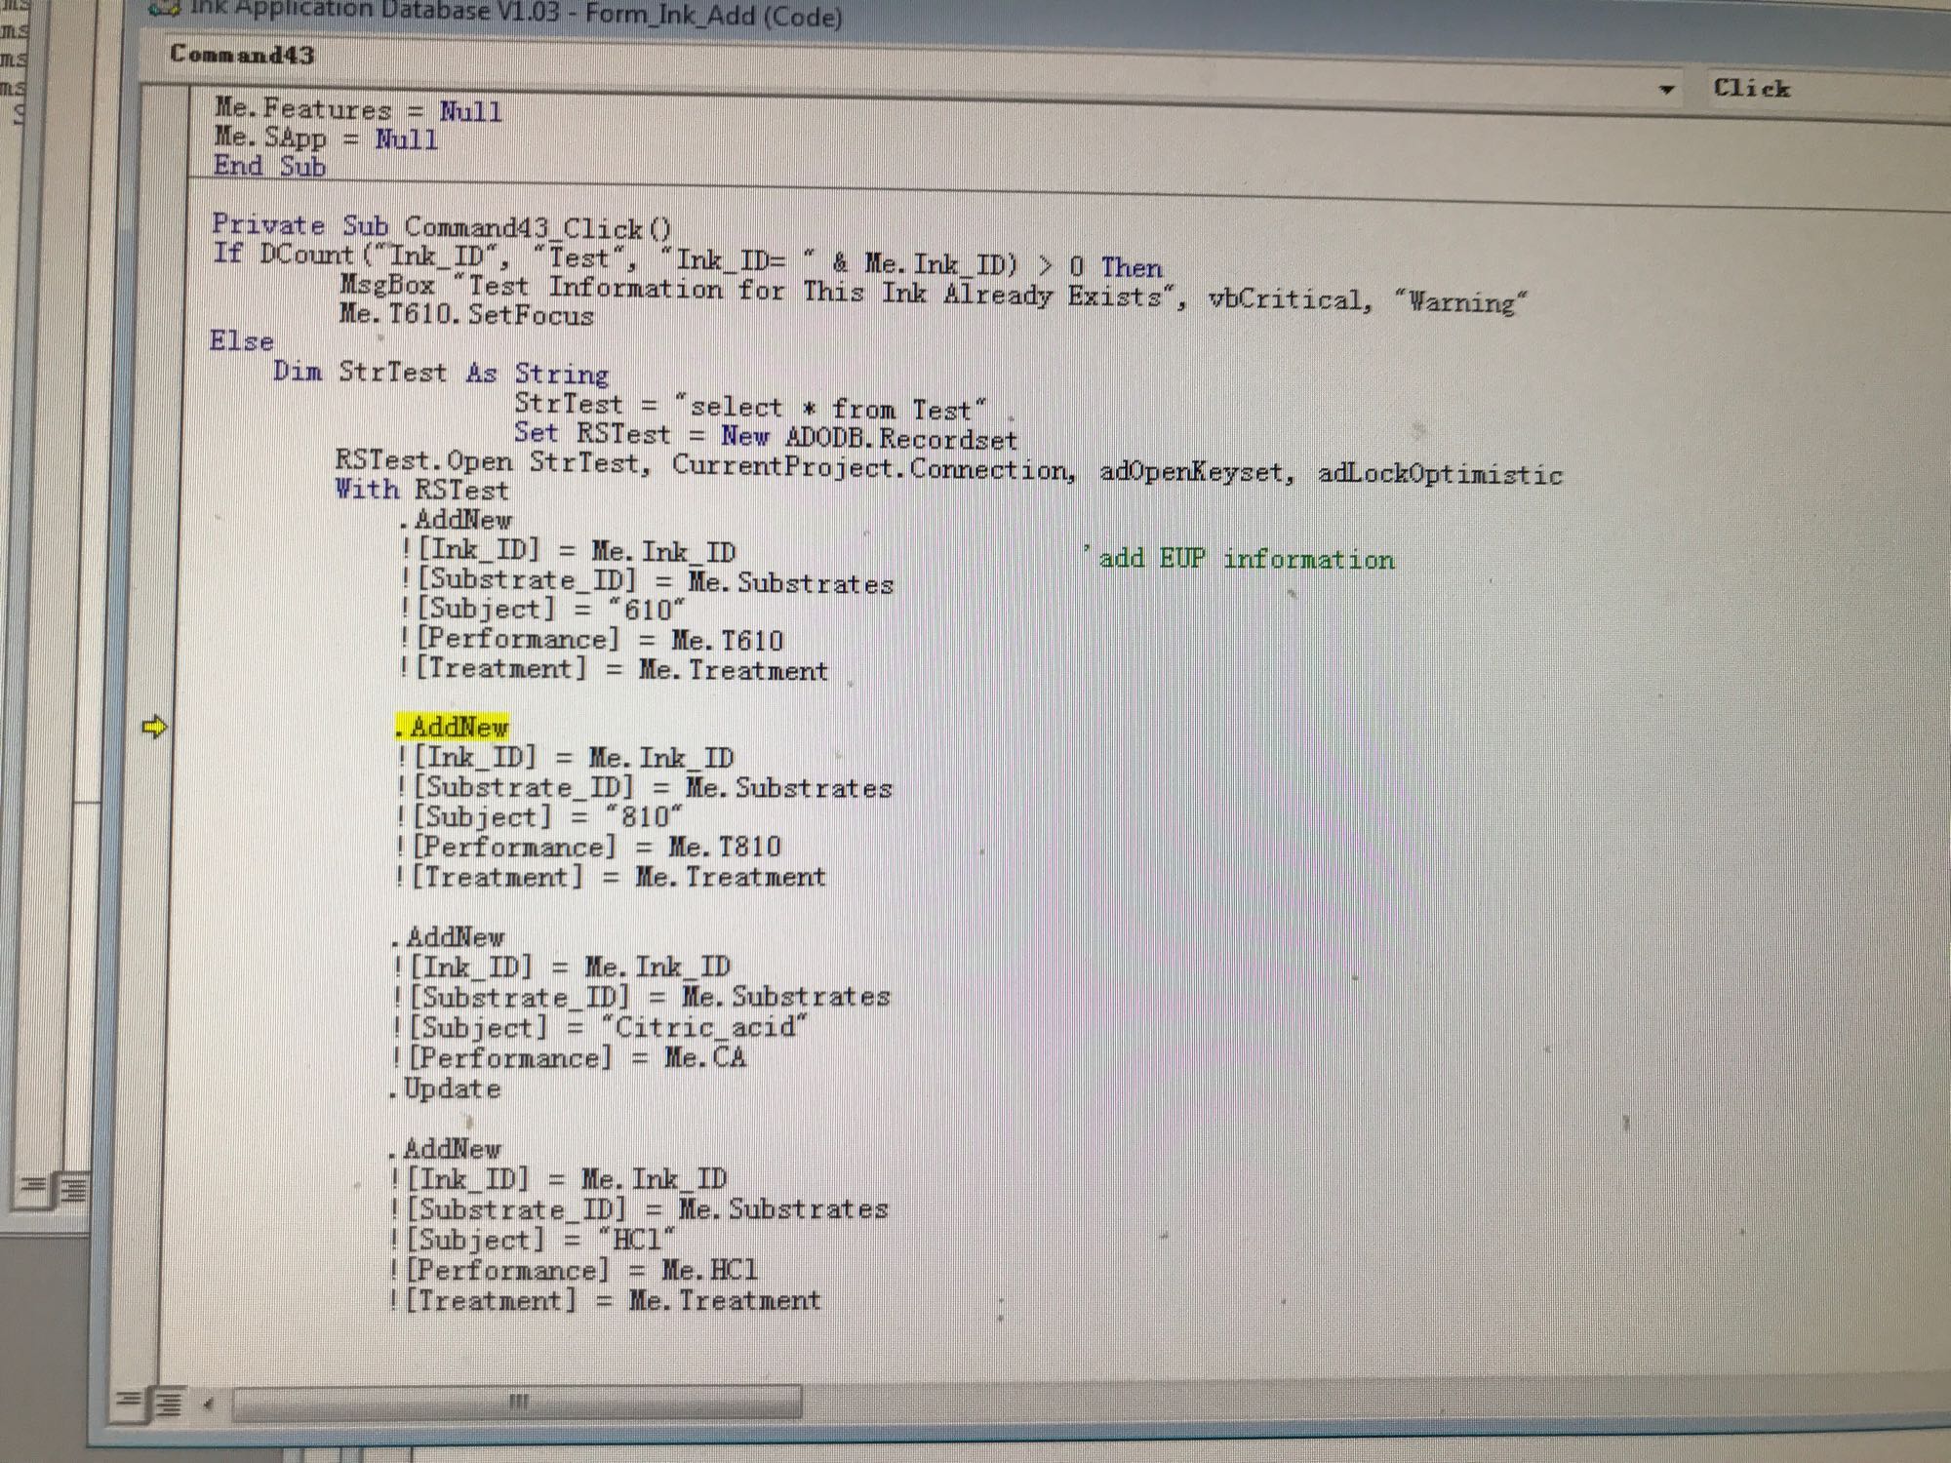This screenshot has width=1951, height=1463.
Task: Click Procedure View icon of background window
Action: click(x=34, y=1186)
